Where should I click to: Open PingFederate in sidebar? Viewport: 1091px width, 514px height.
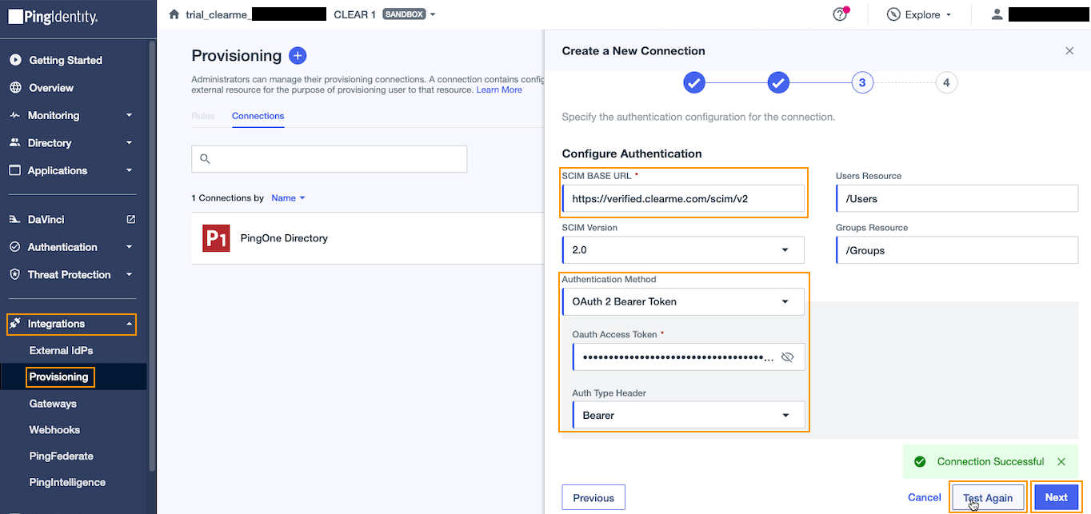pos(61,456)
